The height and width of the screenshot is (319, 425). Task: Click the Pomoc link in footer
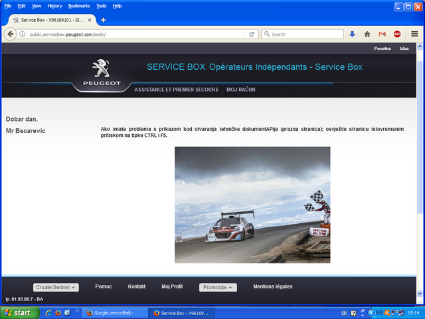(x=104, y=286)
